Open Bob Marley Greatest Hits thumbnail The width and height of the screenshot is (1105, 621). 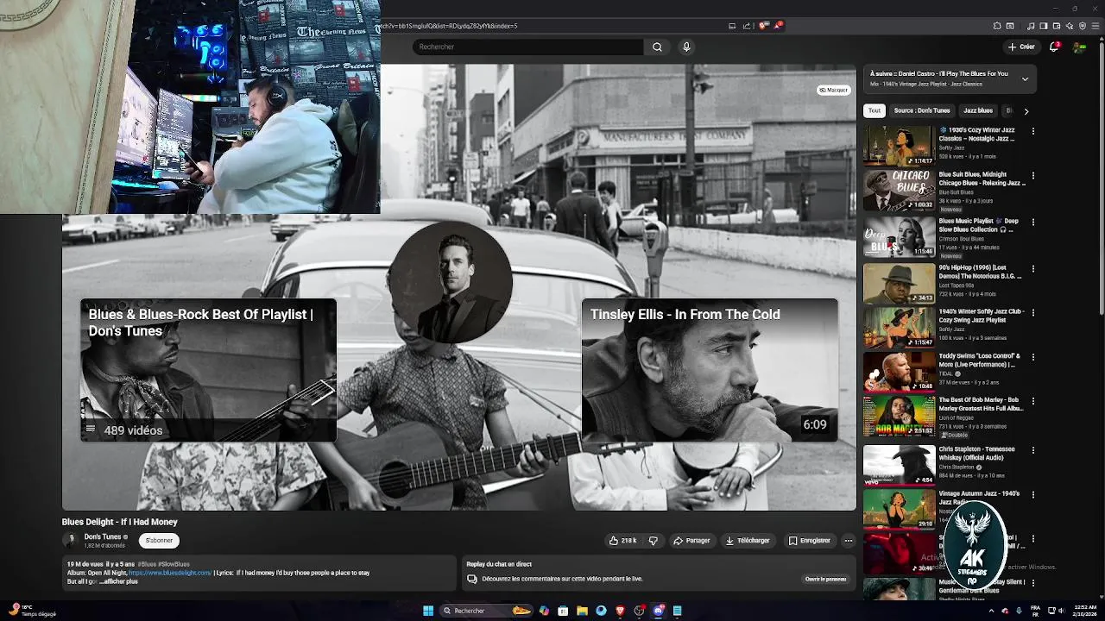point(899,417)
